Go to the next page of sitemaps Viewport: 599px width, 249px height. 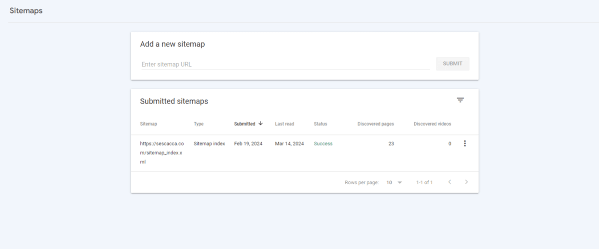click(466, 182)
